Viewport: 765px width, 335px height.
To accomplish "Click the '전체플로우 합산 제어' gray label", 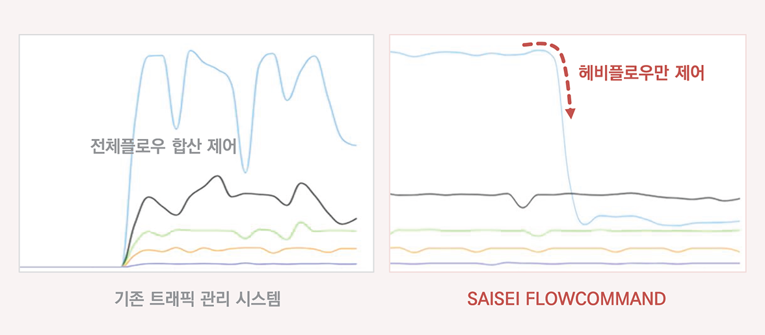I will [x=163, y=146].
